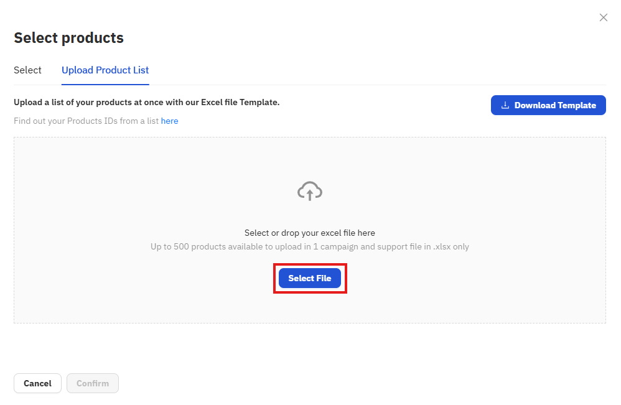Click the greyed-out Confirm button
This screenshot has width=621, height=405.
pos(93,383)
